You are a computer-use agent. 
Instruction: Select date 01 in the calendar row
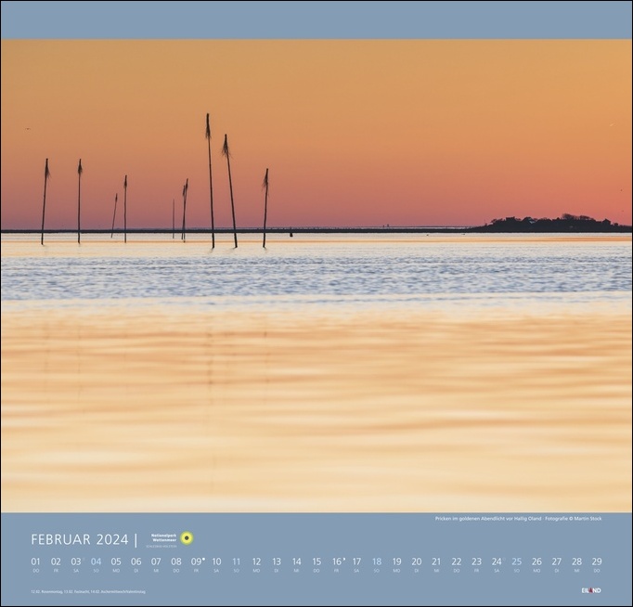35,562
